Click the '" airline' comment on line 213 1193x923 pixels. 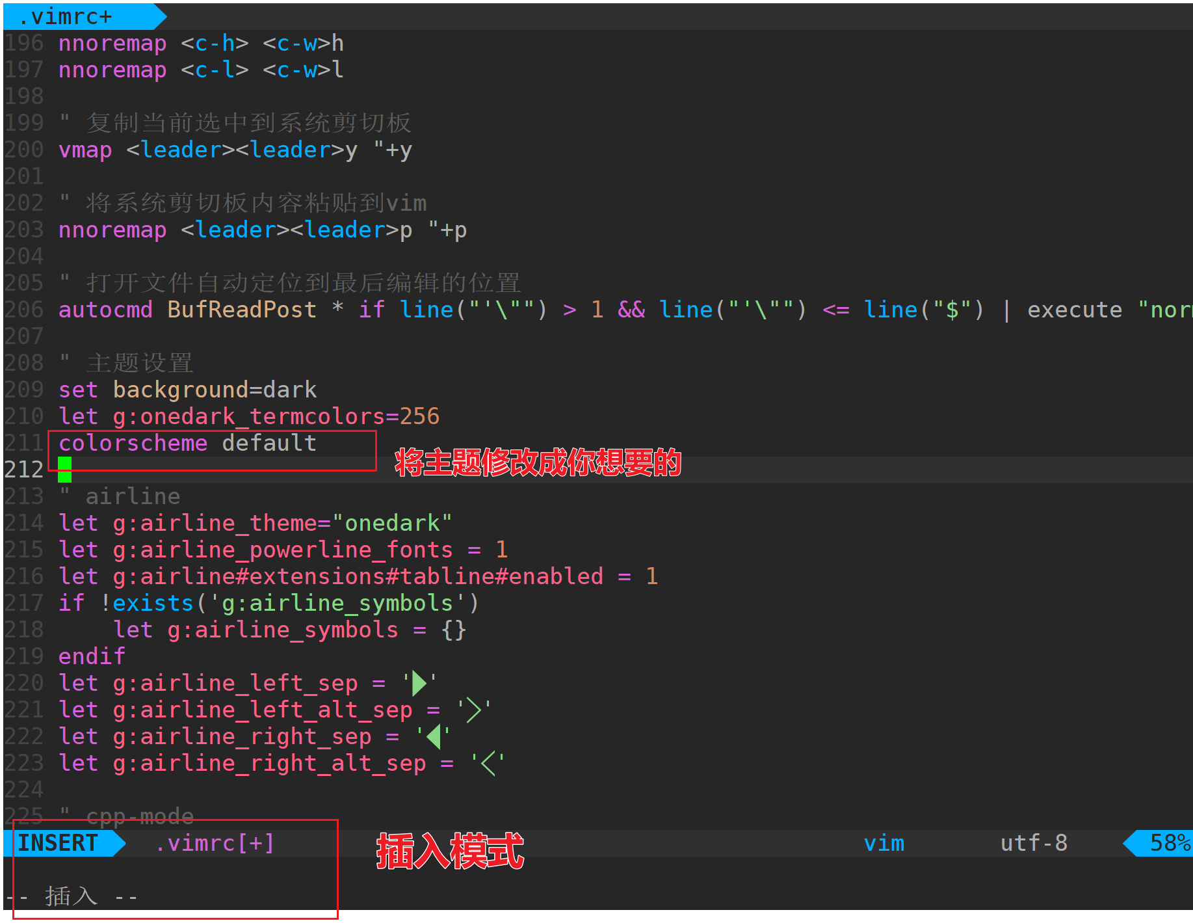[x=119, y=496]
